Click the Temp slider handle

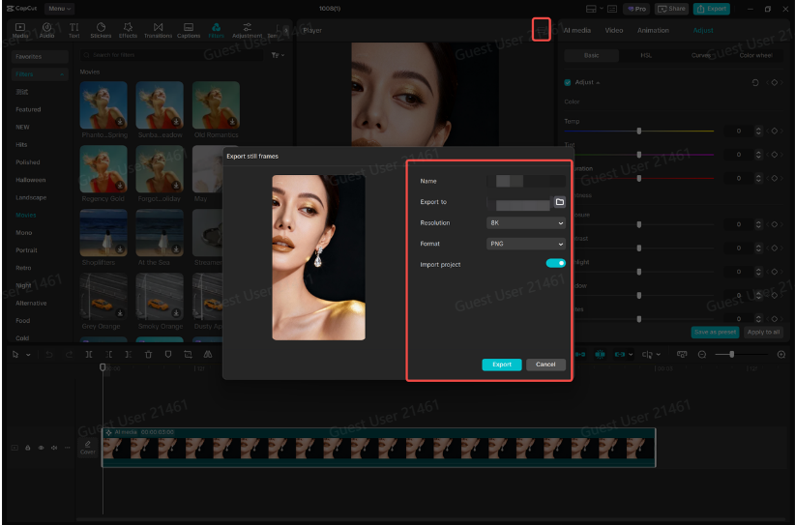pyautogui.click(x=639, y=131)
